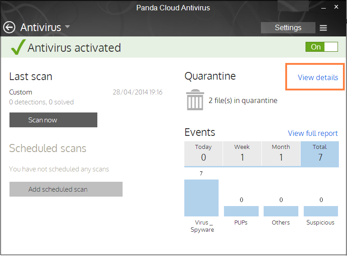Click the 'Events' heading
Screen dimensions: 347x256
200,132
